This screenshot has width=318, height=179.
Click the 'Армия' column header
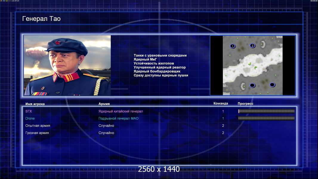104,104
